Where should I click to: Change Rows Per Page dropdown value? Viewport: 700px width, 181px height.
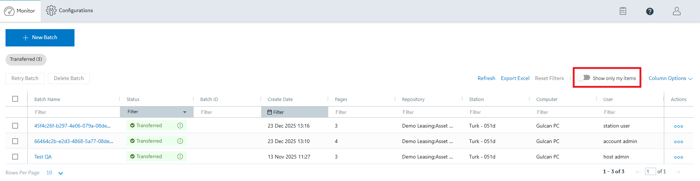55,173
